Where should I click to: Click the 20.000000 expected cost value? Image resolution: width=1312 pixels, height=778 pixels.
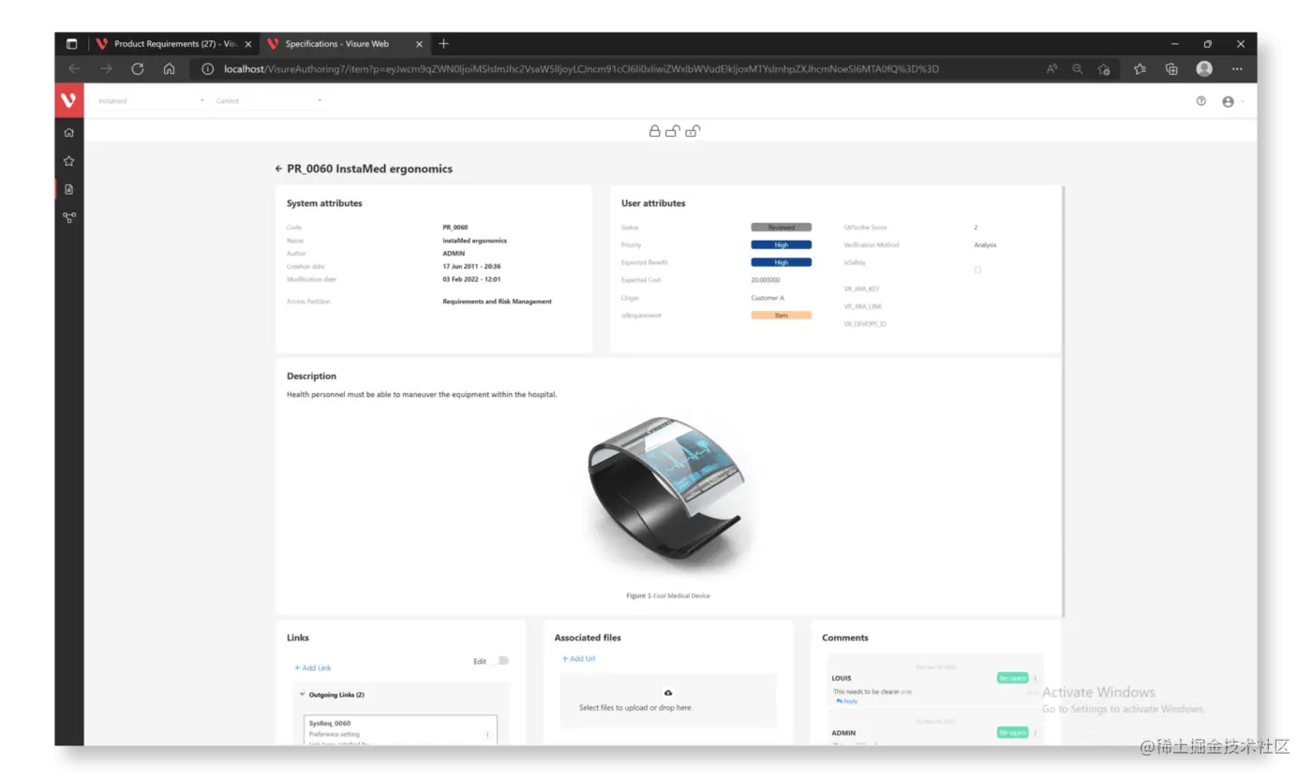pyautogui.click(x=765, y=280)
